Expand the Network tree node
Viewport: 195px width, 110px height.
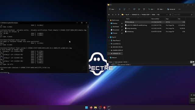(x=108, y=58)
